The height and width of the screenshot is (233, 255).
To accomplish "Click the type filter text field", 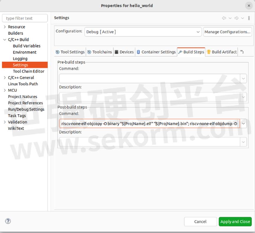I will (25, 18).
